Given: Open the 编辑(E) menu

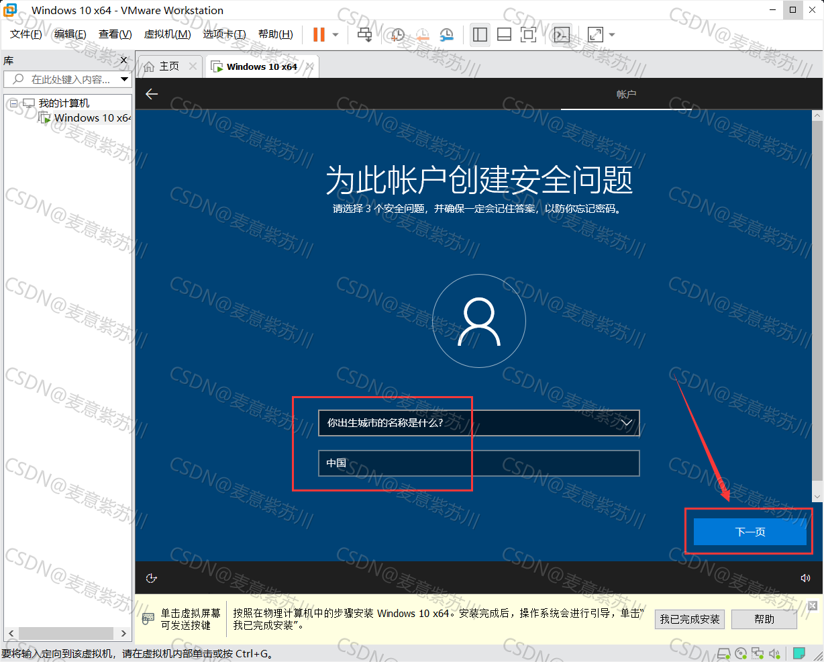Looking at the screenshot, I should (x=70, y=34).
